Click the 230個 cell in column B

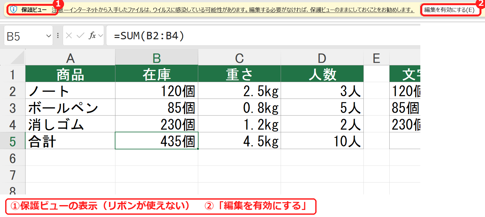[x=156, y=124]
